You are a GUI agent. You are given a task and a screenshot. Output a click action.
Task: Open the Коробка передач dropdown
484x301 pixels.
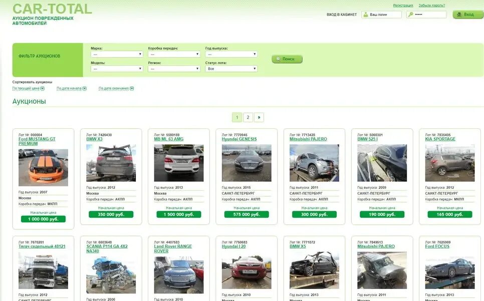(x=174, y=54)
